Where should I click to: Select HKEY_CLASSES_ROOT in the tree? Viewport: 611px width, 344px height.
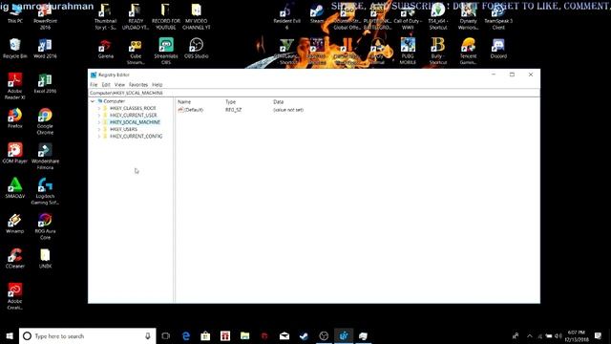click(x=133, y=108)
